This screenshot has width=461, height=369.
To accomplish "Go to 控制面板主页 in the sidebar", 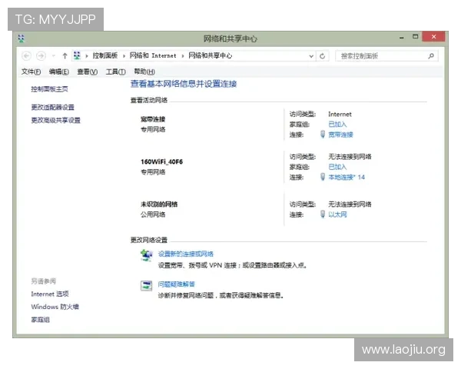I will [49, 89].
